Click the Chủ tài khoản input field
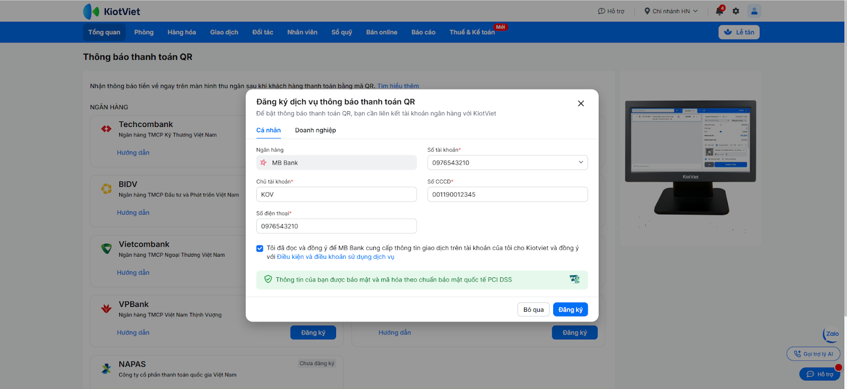The width and height of the screenshot is (847, 389). [337, 194]
